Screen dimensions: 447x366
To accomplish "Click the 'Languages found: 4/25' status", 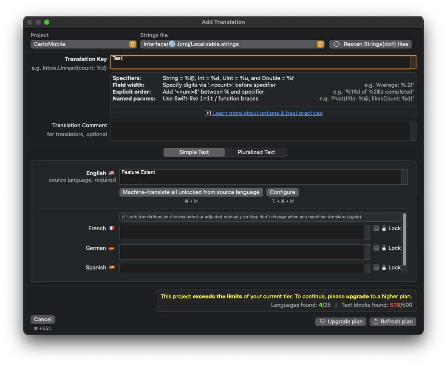I will pyautogui.click(x=301, y=305).
